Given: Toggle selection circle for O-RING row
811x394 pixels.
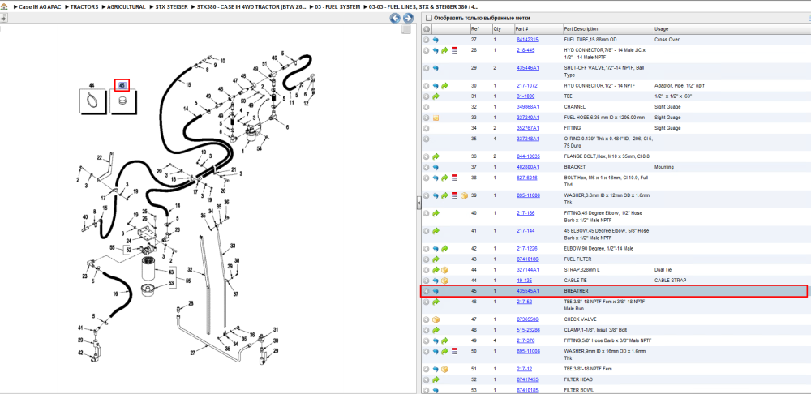Looking at the screenshot, I should coord(427,139).
